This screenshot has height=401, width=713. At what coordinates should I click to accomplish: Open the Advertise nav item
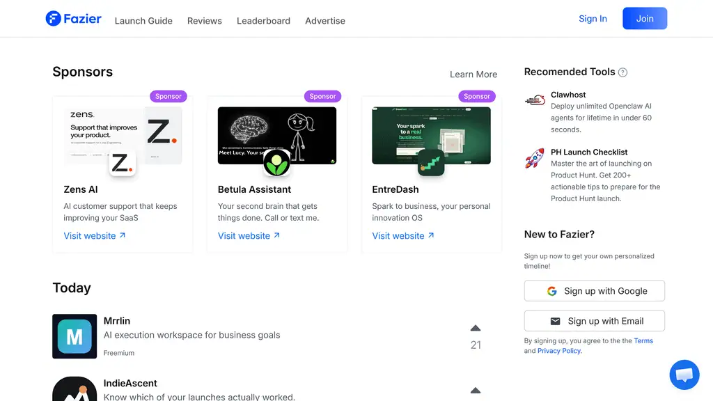point(325,21)
